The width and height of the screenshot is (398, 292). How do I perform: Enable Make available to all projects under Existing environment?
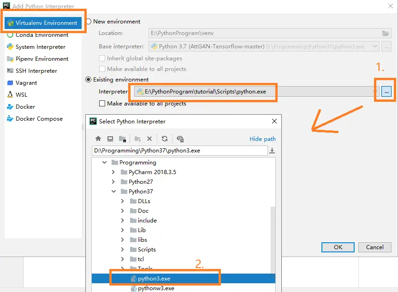(x=102, y=104)
